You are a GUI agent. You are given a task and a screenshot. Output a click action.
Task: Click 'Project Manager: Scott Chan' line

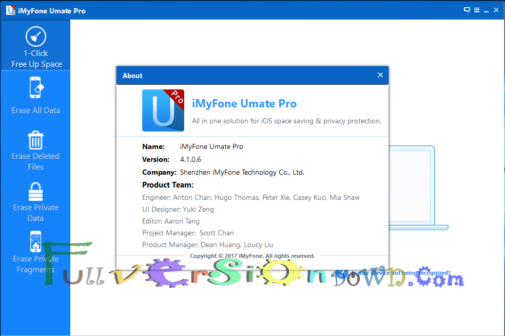coord(188,233)
